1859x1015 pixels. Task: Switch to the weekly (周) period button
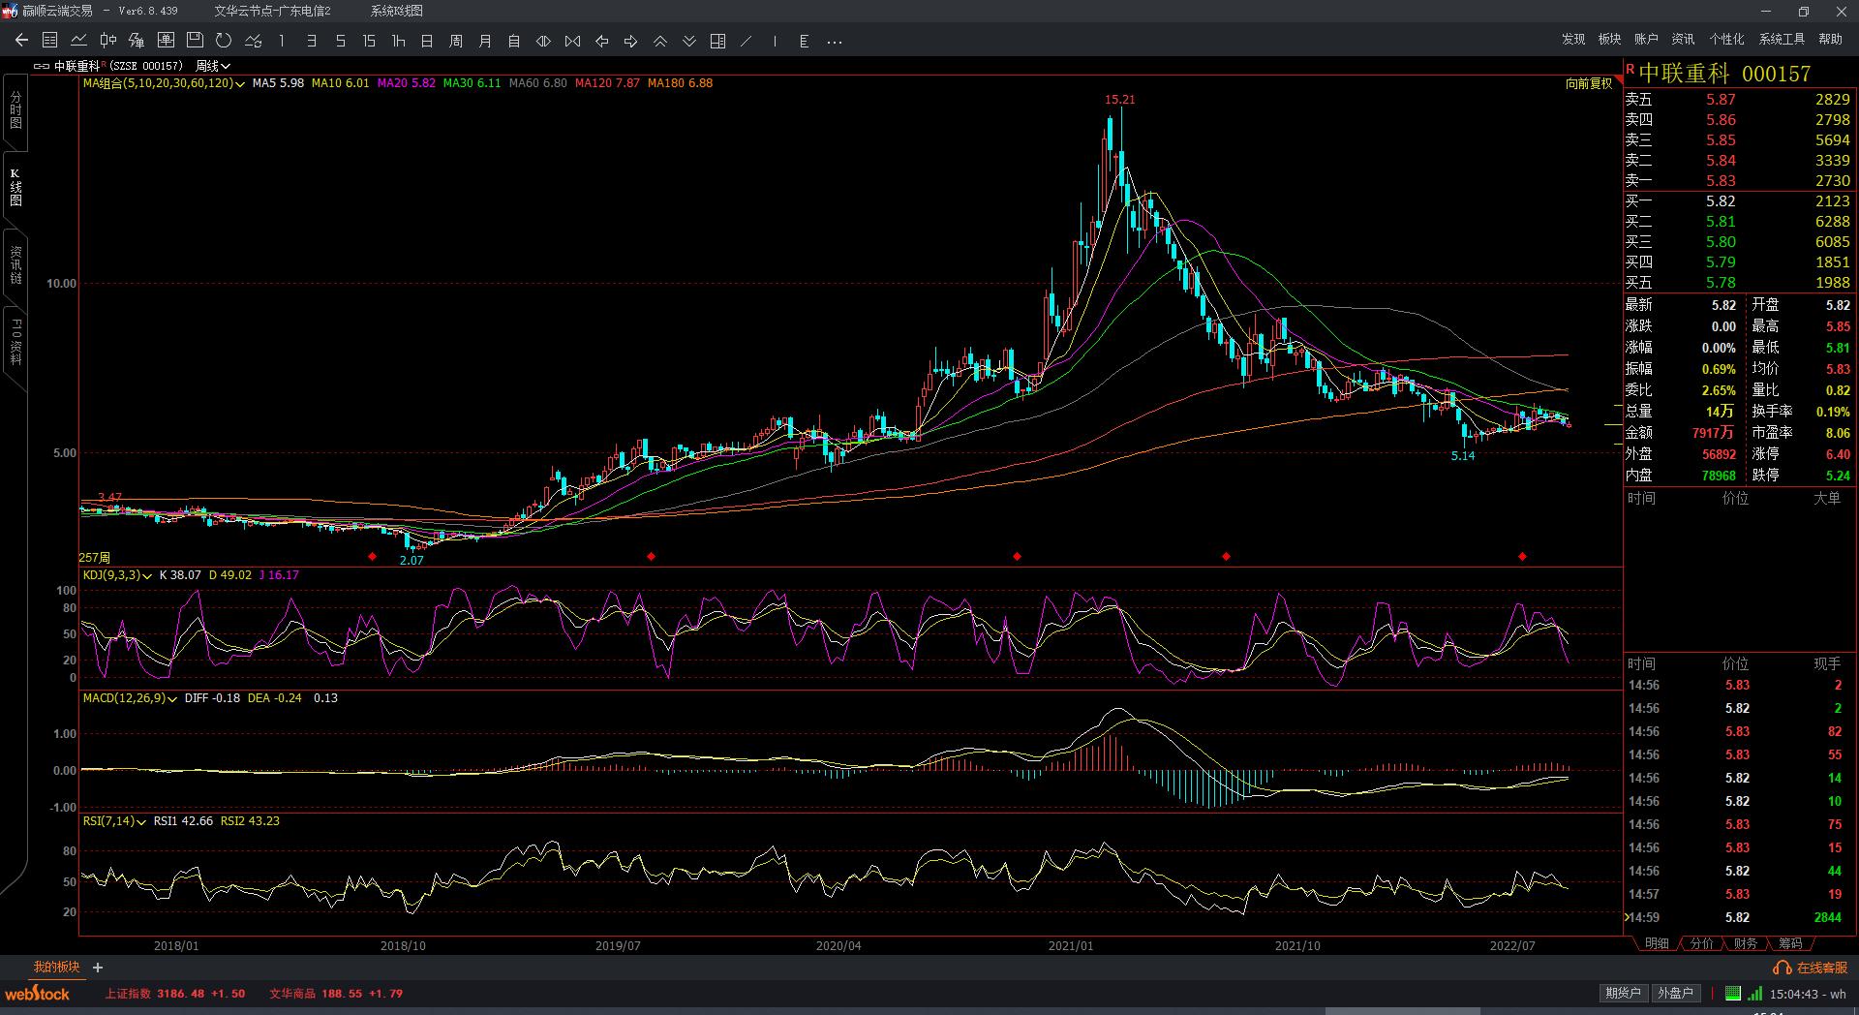[456, 41]
